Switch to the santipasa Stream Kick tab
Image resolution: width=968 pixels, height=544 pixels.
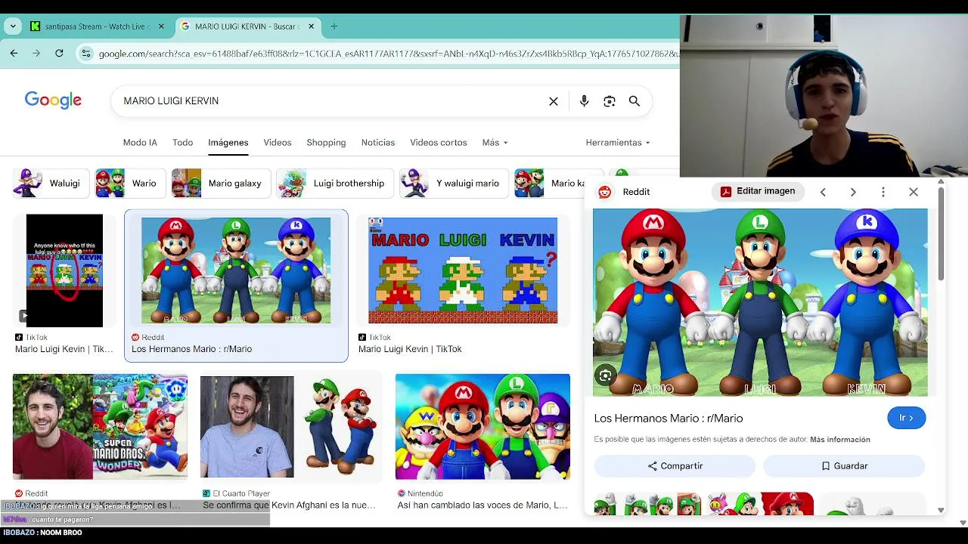[97, 26]
